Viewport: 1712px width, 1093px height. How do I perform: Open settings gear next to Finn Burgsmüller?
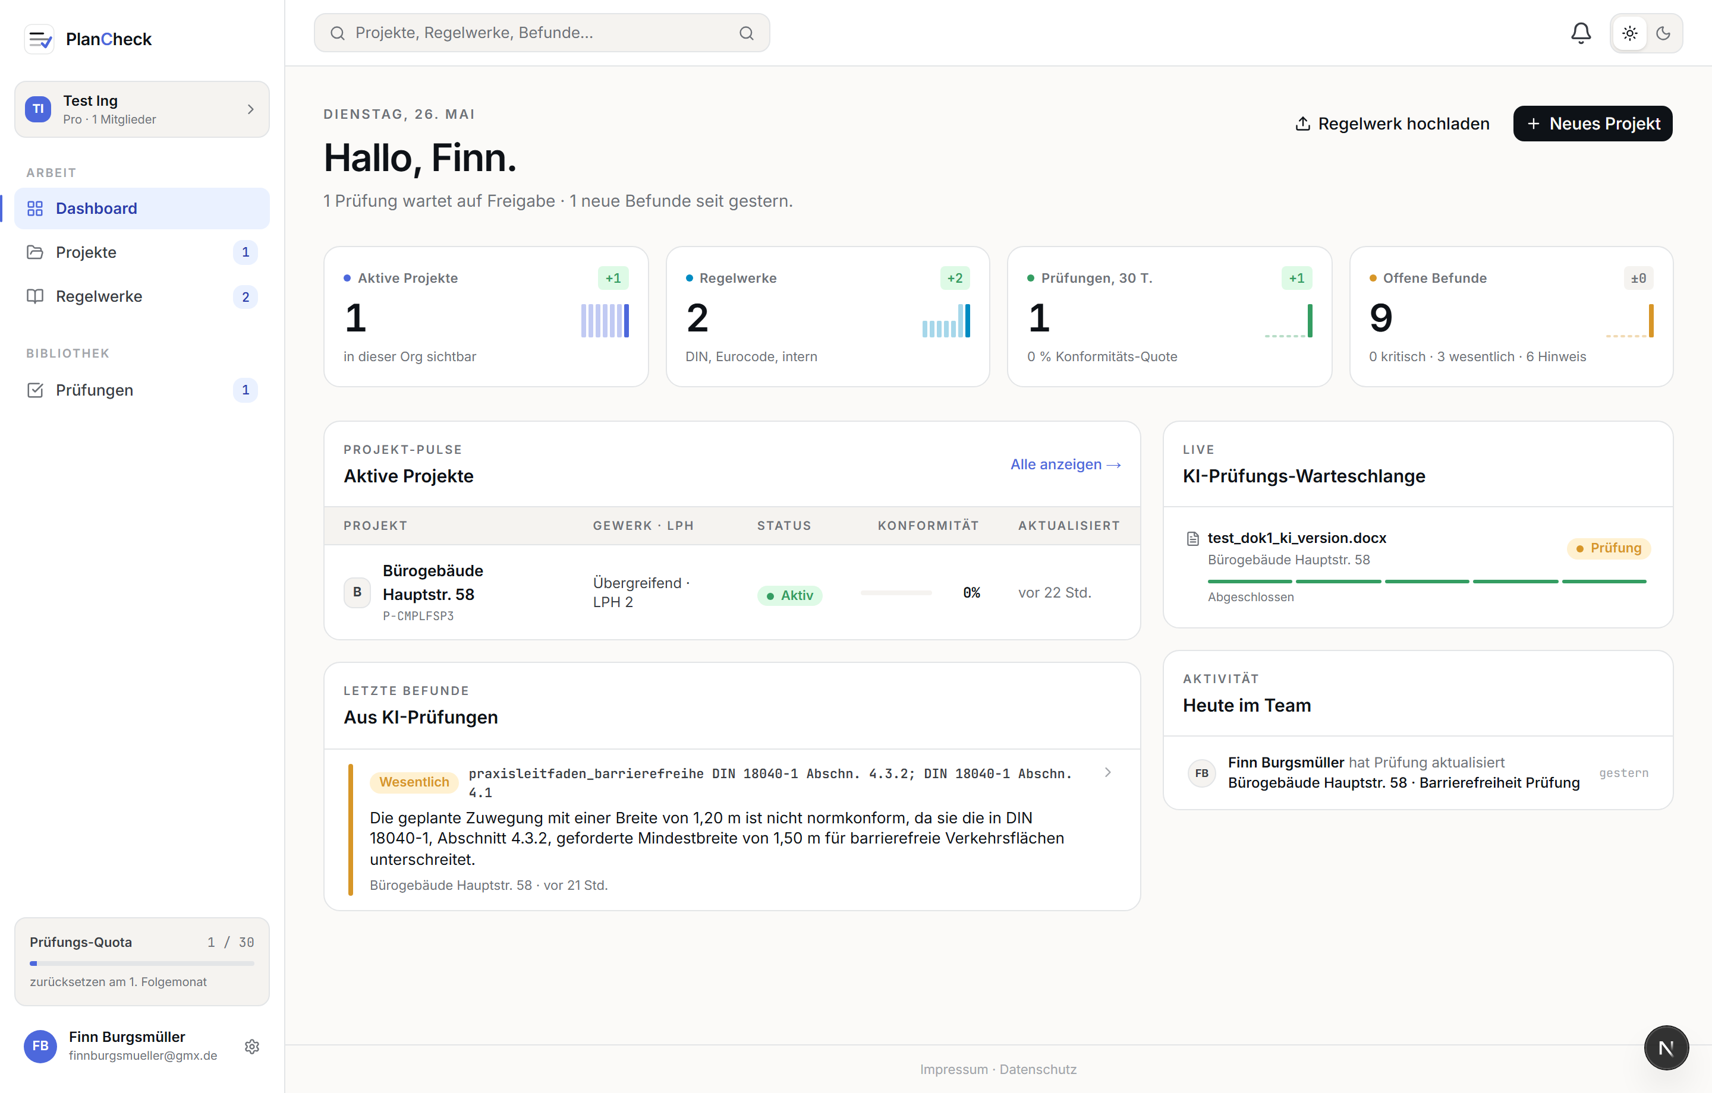click(x=251, y=1046)
